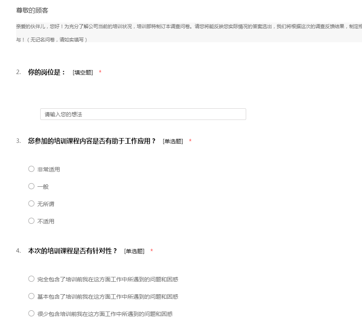
Task: Click the [填空题] label
Action: click(82, 72)
